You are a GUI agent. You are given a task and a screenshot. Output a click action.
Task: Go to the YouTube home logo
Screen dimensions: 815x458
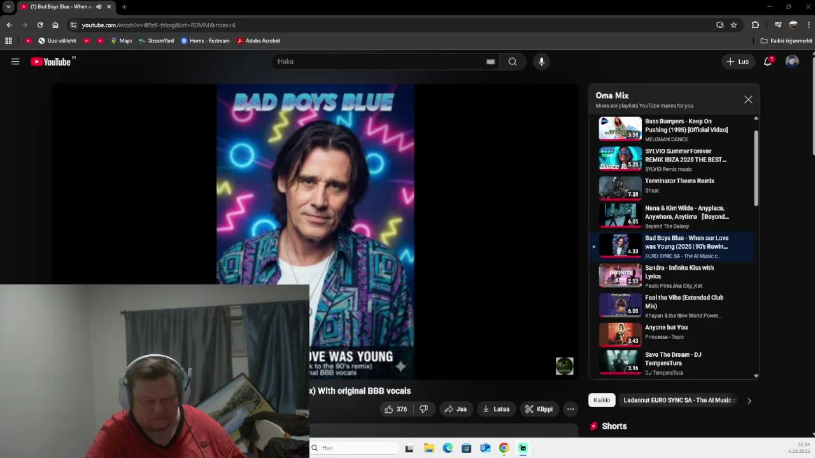(x=51, y=62)
